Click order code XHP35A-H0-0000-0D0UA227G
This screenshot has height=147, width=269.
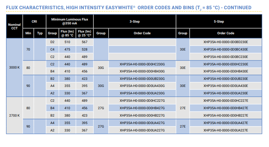pos(142,130)
